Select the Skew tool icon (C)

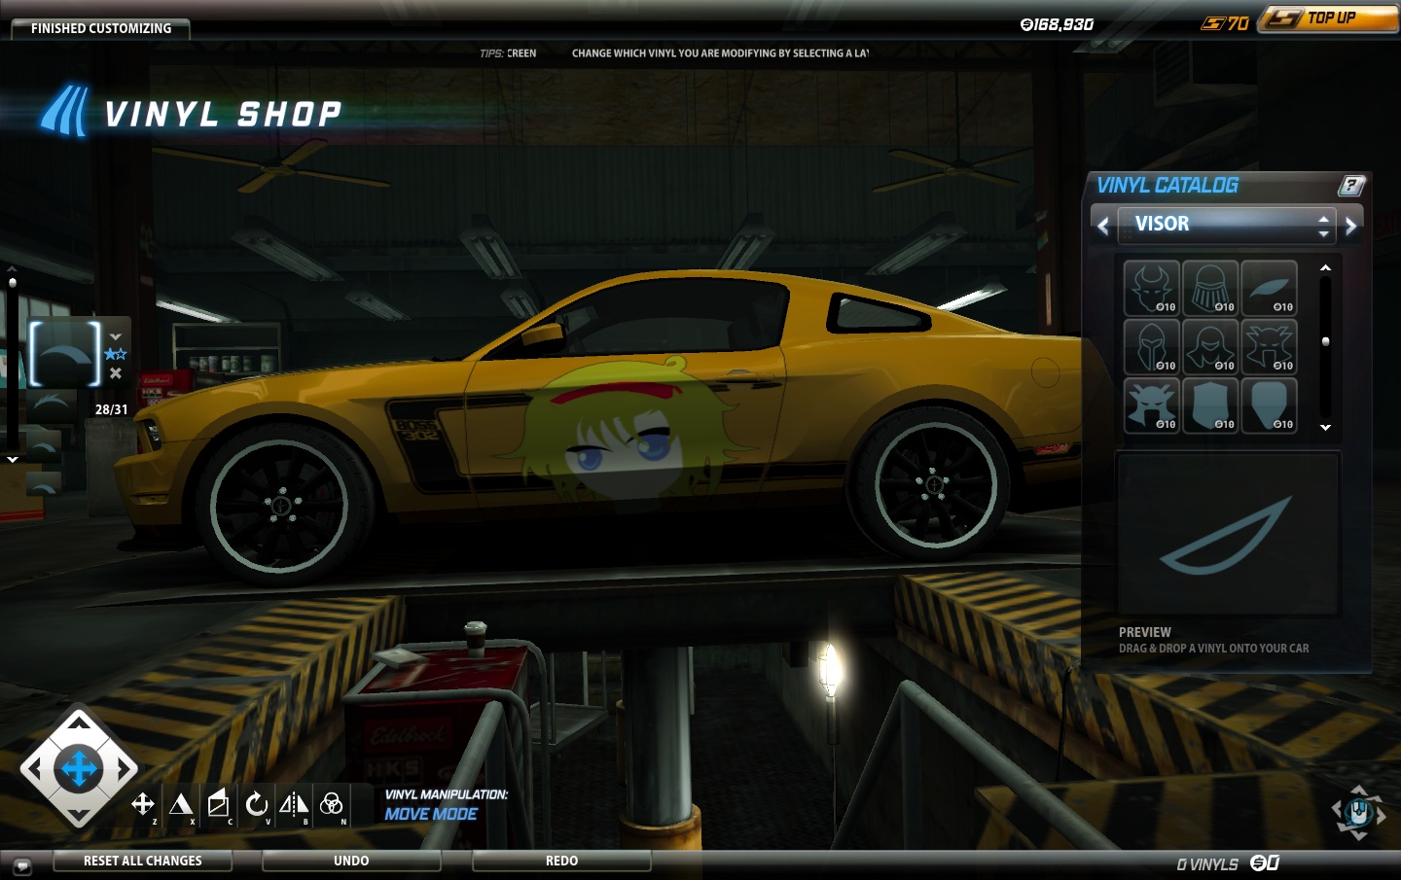(219, 804)
